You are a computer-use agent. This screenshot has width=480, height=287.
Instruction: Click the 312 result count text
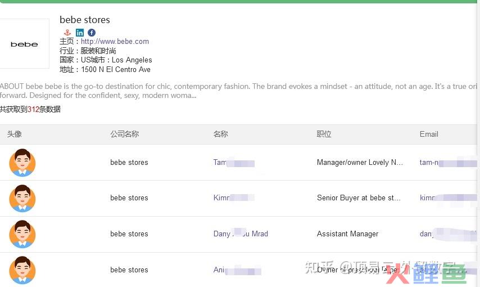tap(33, 109)
